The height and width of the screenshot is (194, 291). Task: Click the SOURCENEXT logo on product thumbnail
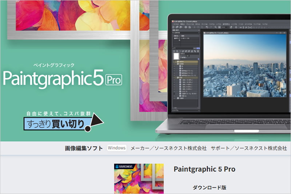click(124, 167)
